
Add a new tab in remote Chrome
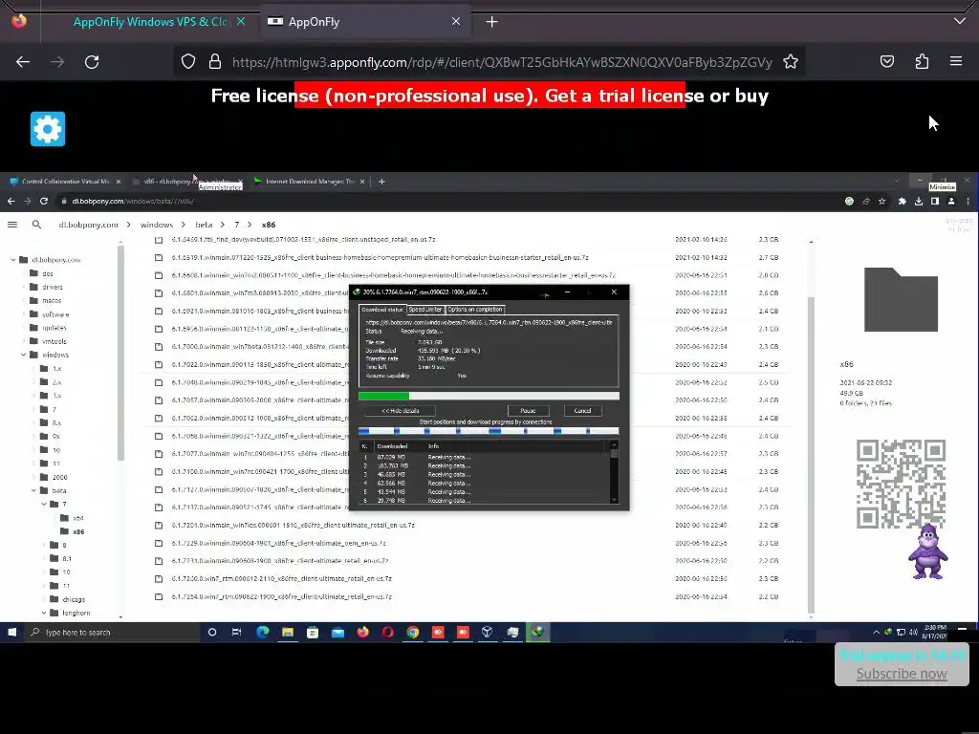click(381, 182)
